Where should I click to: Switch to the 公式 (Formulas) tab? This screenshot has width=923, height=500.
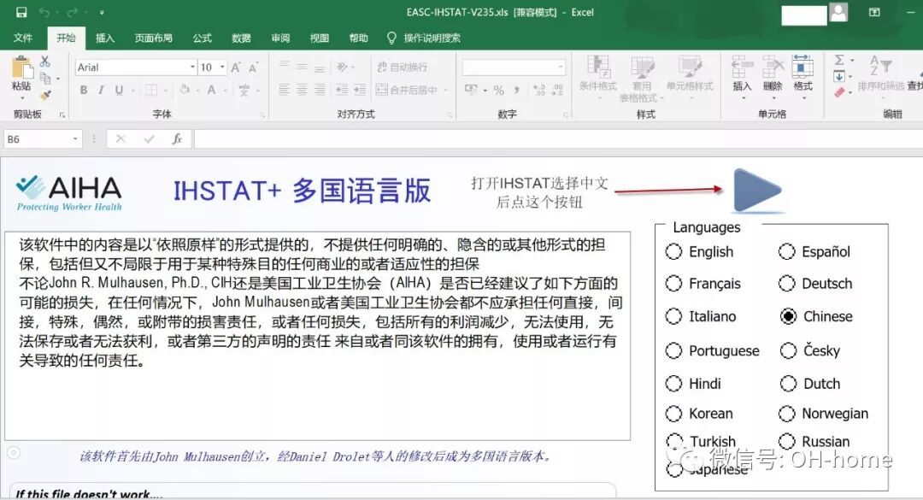202,38
